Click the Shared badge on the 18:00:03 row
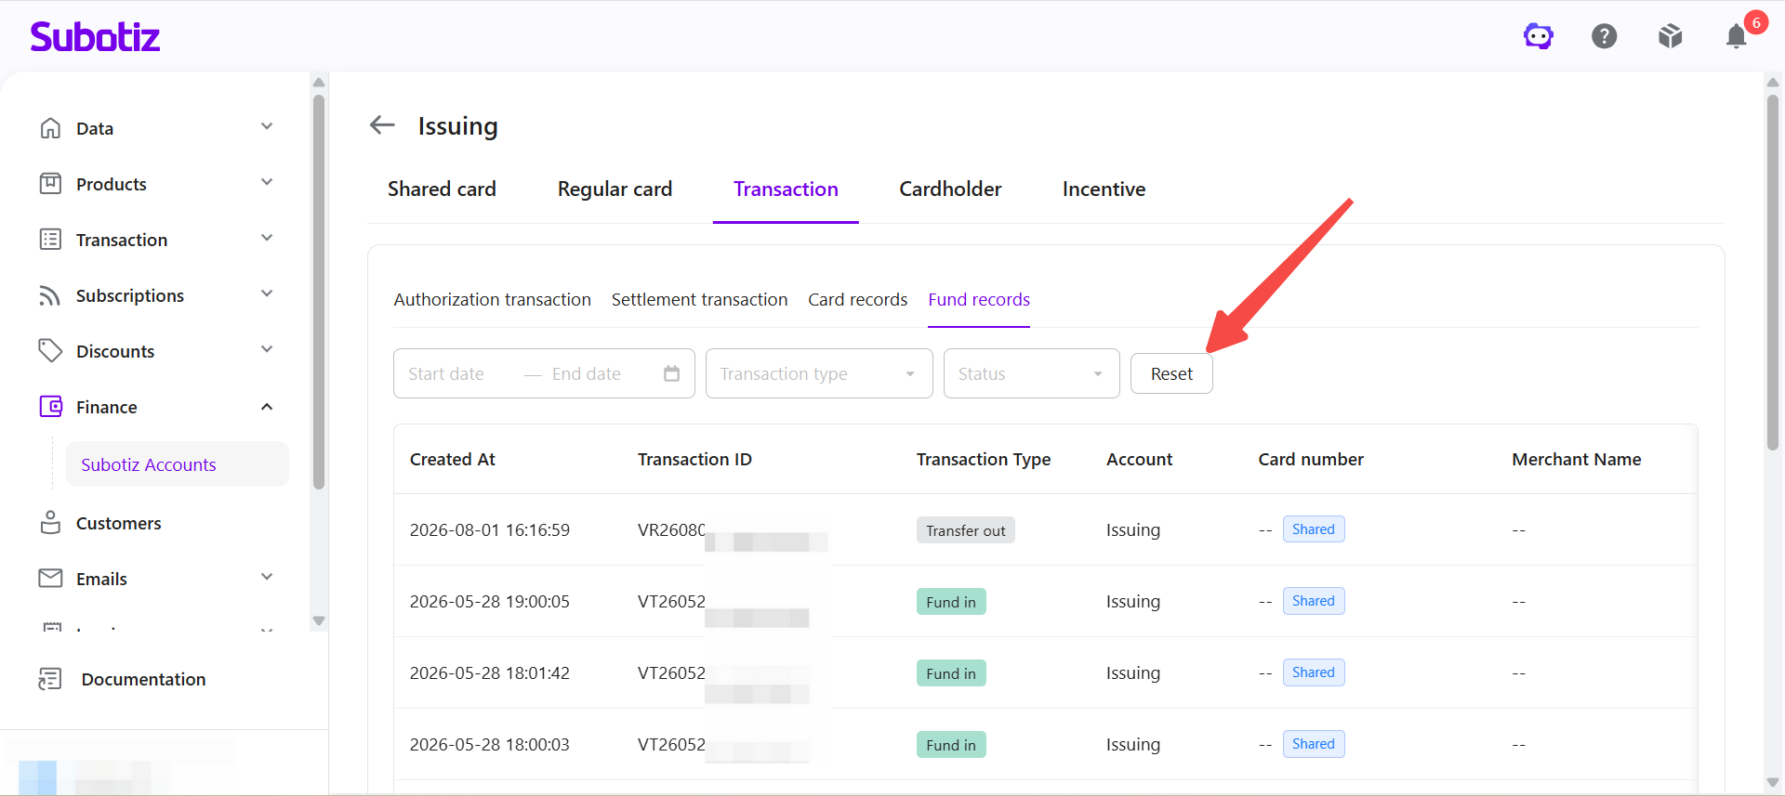 (x=1314, y=744)
